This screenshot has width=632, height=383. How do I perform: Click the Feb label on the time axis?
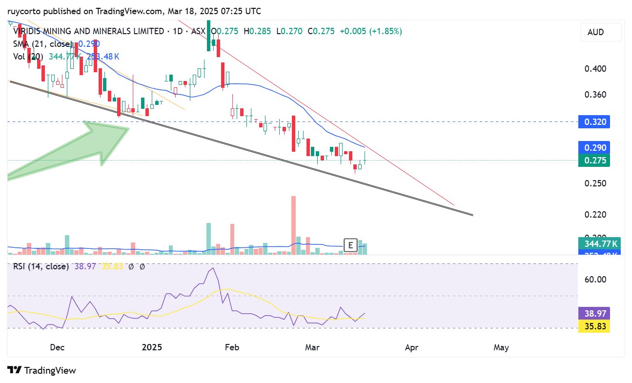tap(232, 347)
